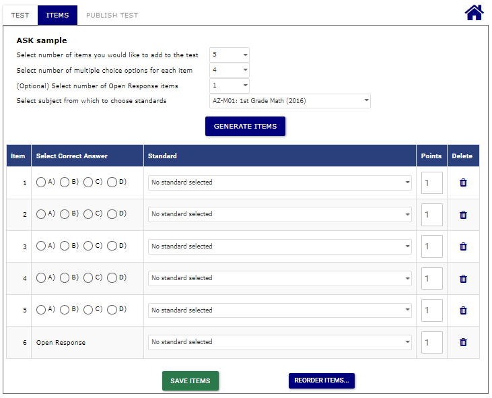Expand number of items dropdown

pos(230,55)
